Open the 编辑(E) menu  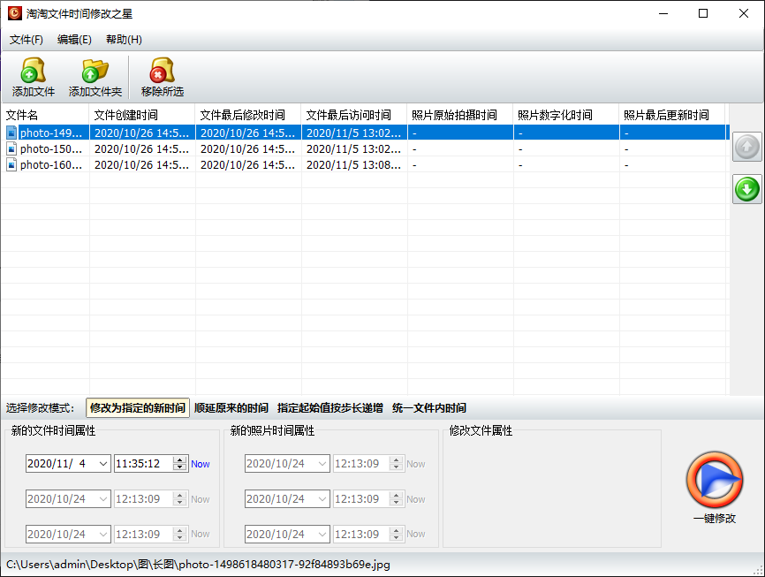click(74, 40)
